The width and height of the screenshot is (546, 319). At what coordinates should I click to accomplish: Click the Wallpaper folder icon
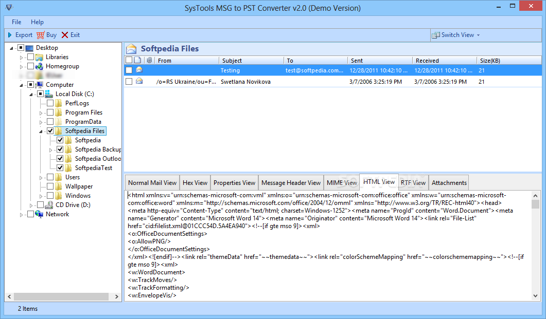click(x=59, y=186)
